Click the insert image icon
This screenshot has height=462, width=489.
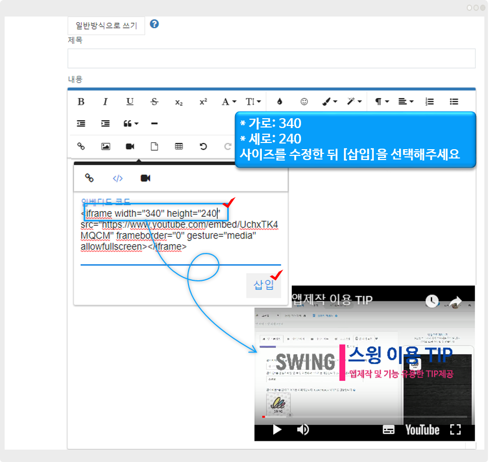click(x=105, y=146)
